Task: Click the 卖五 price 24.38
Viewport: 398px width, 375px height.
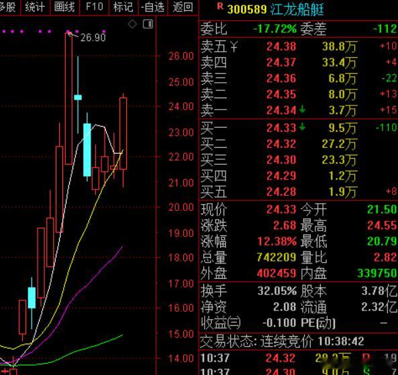Action: [281, 47]
